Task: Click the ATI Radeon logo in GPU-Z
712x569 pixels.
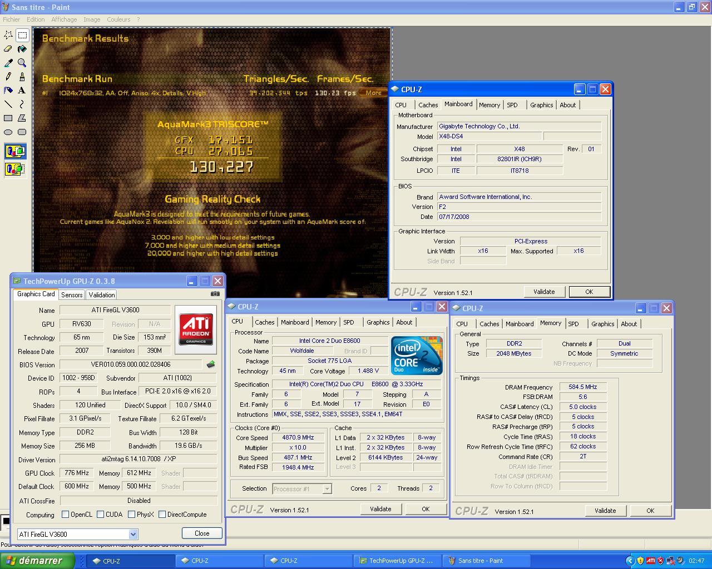Action: pyautogui.click(x=196, y=329)
